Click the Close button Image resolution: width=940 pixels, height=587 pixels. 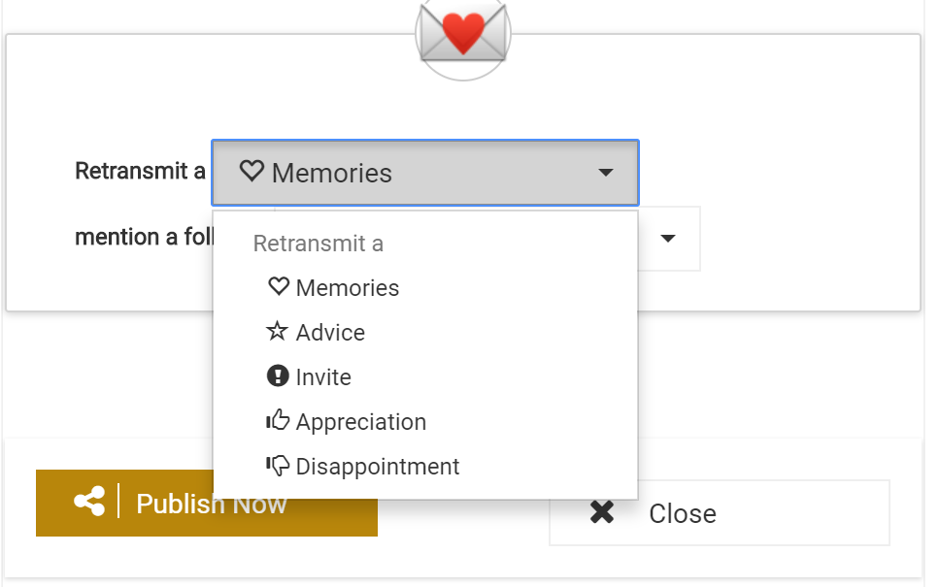[x=720, y=512]
